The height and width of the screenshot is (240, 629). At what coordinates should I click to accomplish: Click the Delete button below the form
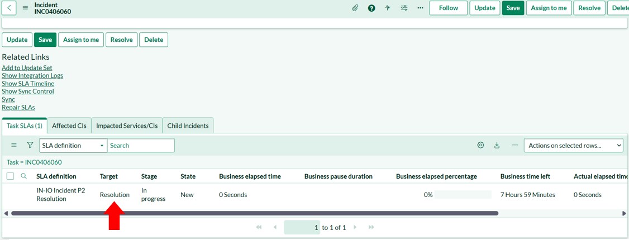[154, 40]
